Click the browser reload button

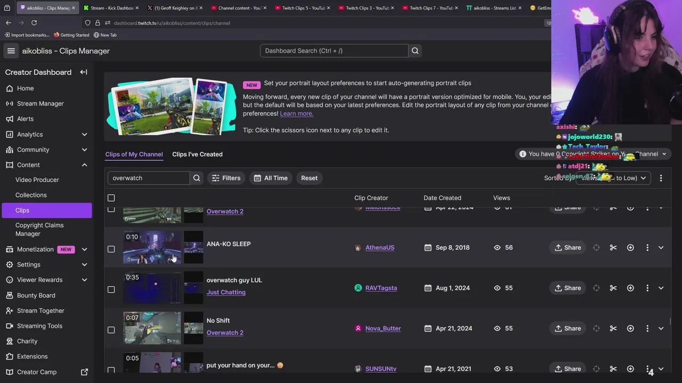pyautogui.click(x=34, y=23)
